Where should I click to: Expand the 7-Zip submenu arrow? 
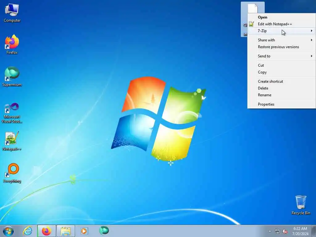click(312, 31)
